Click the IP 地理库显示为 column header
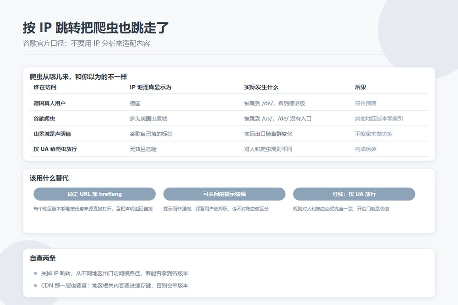Viewport: 458px width, 305px height. [x=150, y=87]
